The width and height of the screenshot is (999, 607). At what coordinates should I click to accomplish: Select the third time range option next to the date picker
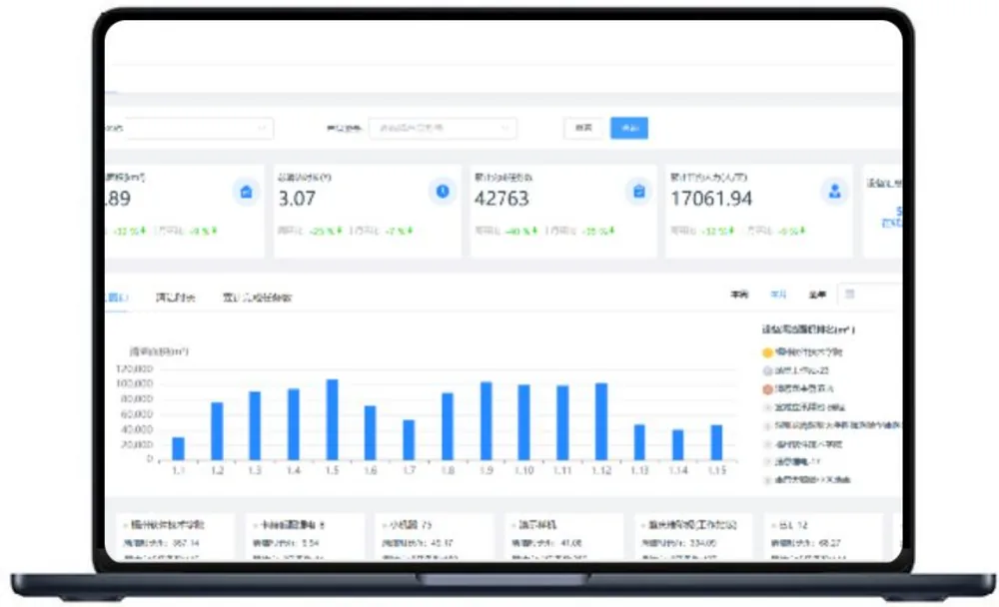point(817,295)
